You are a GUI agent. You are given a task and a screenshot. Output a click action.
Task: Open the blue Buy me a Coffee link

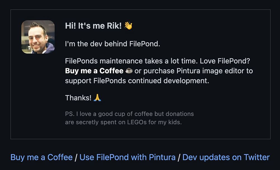click(41, 157)
